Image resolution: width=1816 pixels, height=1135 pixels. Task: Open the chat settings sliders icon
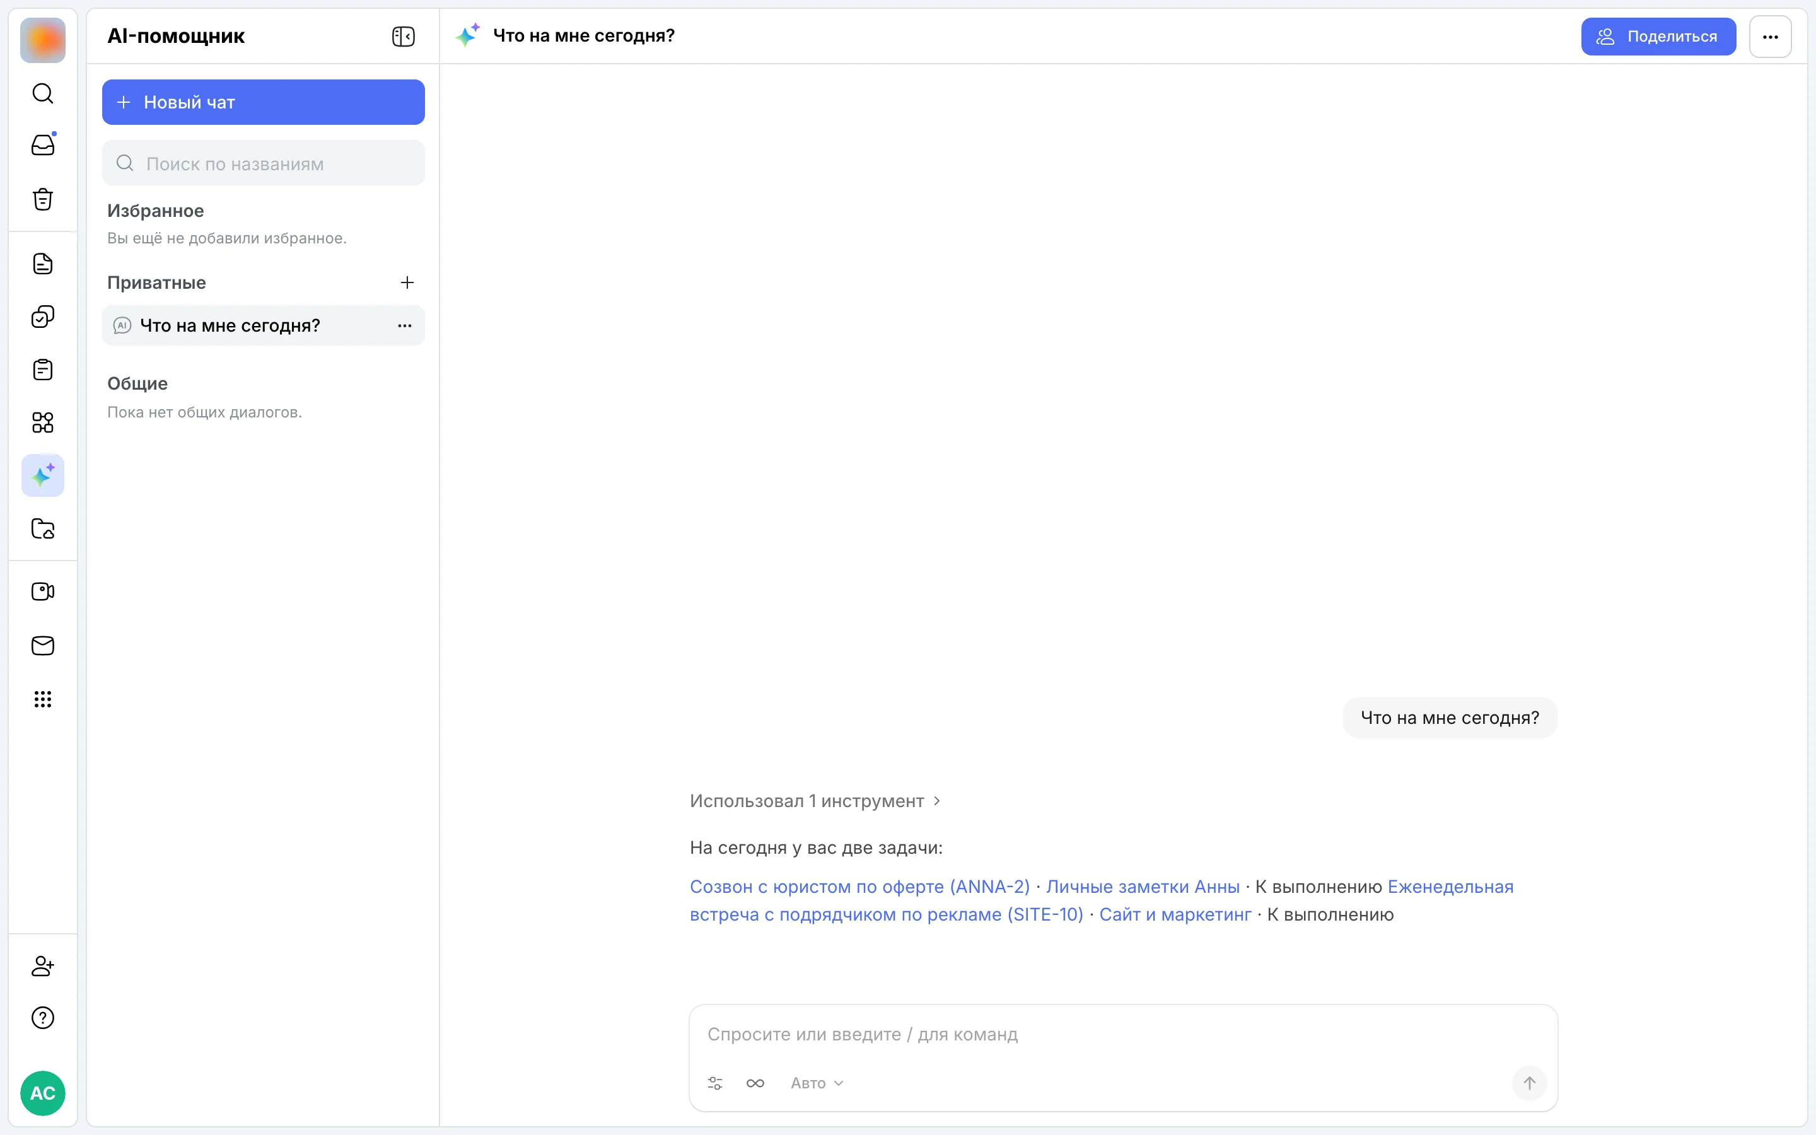point(715,1083)
